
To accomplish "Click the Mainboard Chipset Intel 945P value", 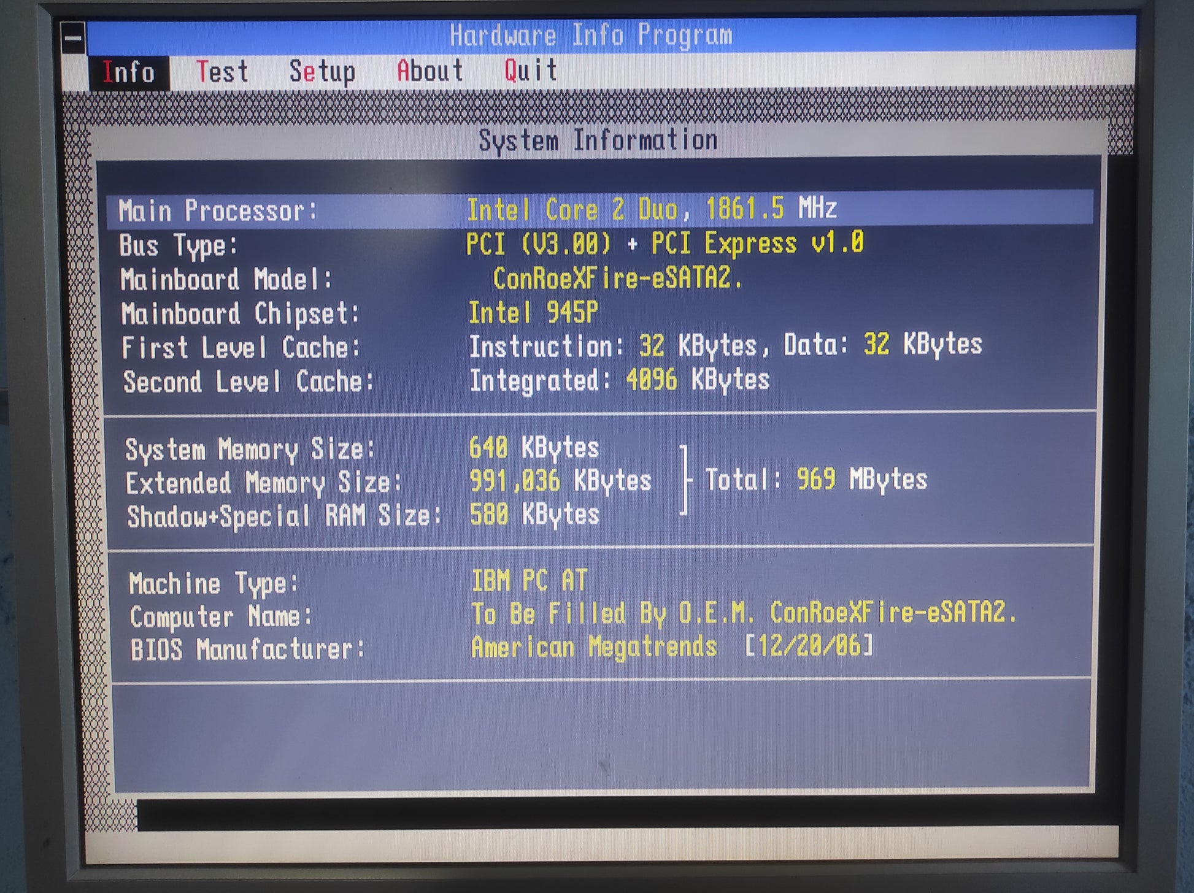I will [533, 313].
